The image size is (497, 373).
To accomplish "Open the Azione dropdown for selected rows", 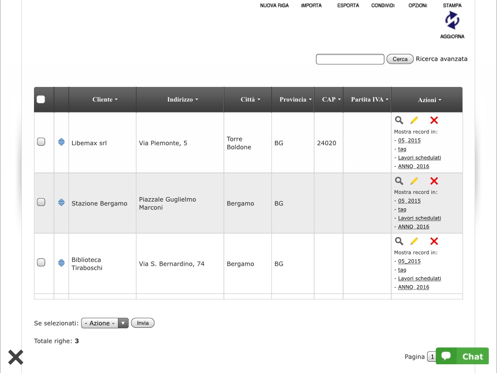I will pos(105,323).
